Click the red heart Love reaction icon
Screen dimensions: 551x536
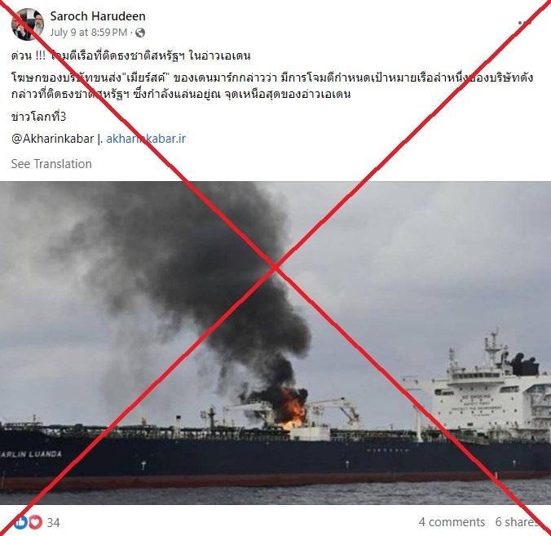pyautogui.click(x=35, y=522)
